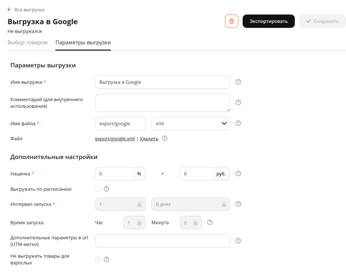The width and height of the screenshot is (346, 273).
Task: Open help icon for Имя выгрузки
Action: 238,82
